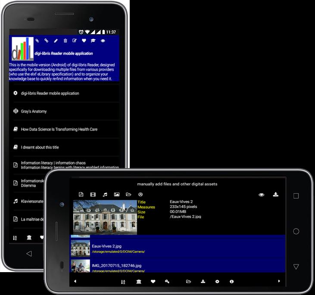Image resolution: width=315 pixels, height=295 pixels.
Task: Tap the digi-libris logo image
Action: 22,49
